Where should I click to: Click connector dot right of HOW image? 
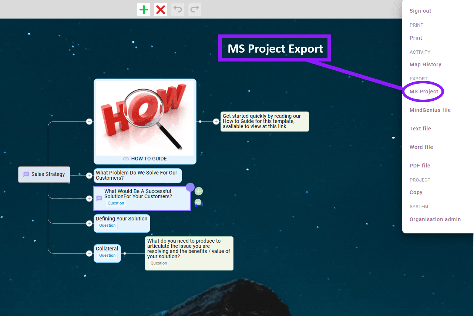(x=200, y=122)
